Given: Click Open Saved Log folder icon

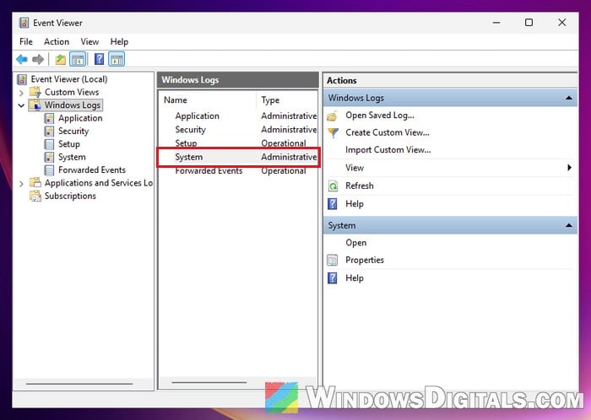Looking at the screenshot, I should (x=332, y=116).
